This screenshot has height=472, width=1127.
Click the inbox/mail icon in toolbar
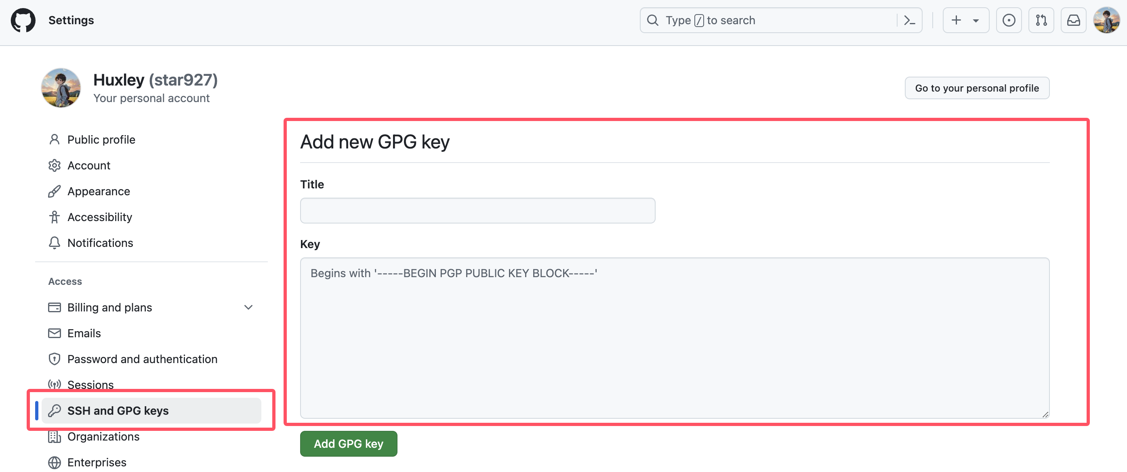(1073, 20)
